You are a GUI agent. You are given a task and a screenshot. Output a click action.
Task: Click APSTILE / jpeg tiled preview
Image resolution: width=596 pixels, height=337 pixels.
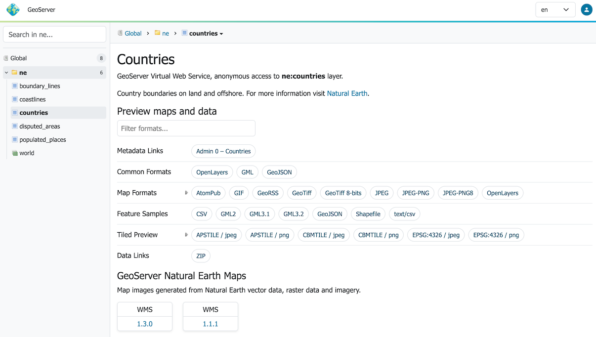pos(216,235)
